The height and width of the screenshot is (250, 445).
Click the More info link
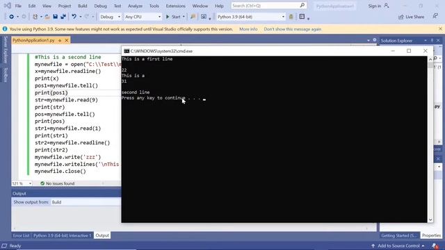tap(248, 29)
